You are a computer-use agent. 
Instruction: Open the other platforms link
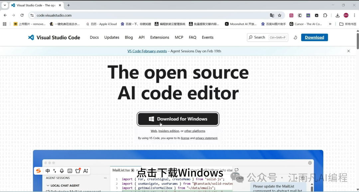click(194, 131)
